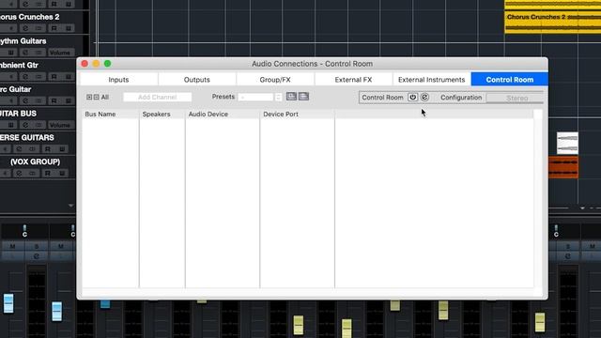
Task: Collapse all buses with the minus icon
Action: click(96, 97)
